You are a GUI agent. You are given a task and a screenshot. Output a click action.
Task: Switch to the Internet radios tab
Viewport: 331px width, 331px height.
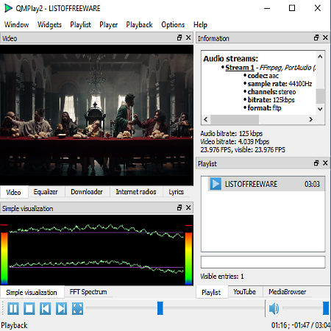136,192
